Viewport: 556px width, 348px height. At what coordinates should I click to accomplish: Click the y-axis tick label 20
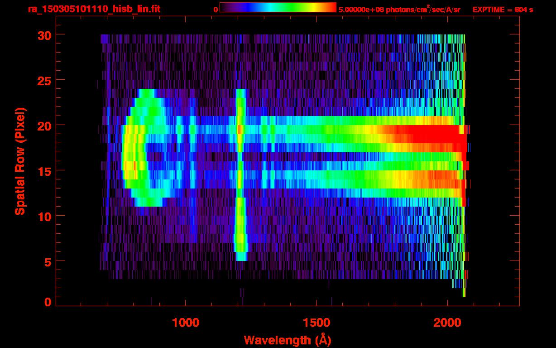click(44, 126)
